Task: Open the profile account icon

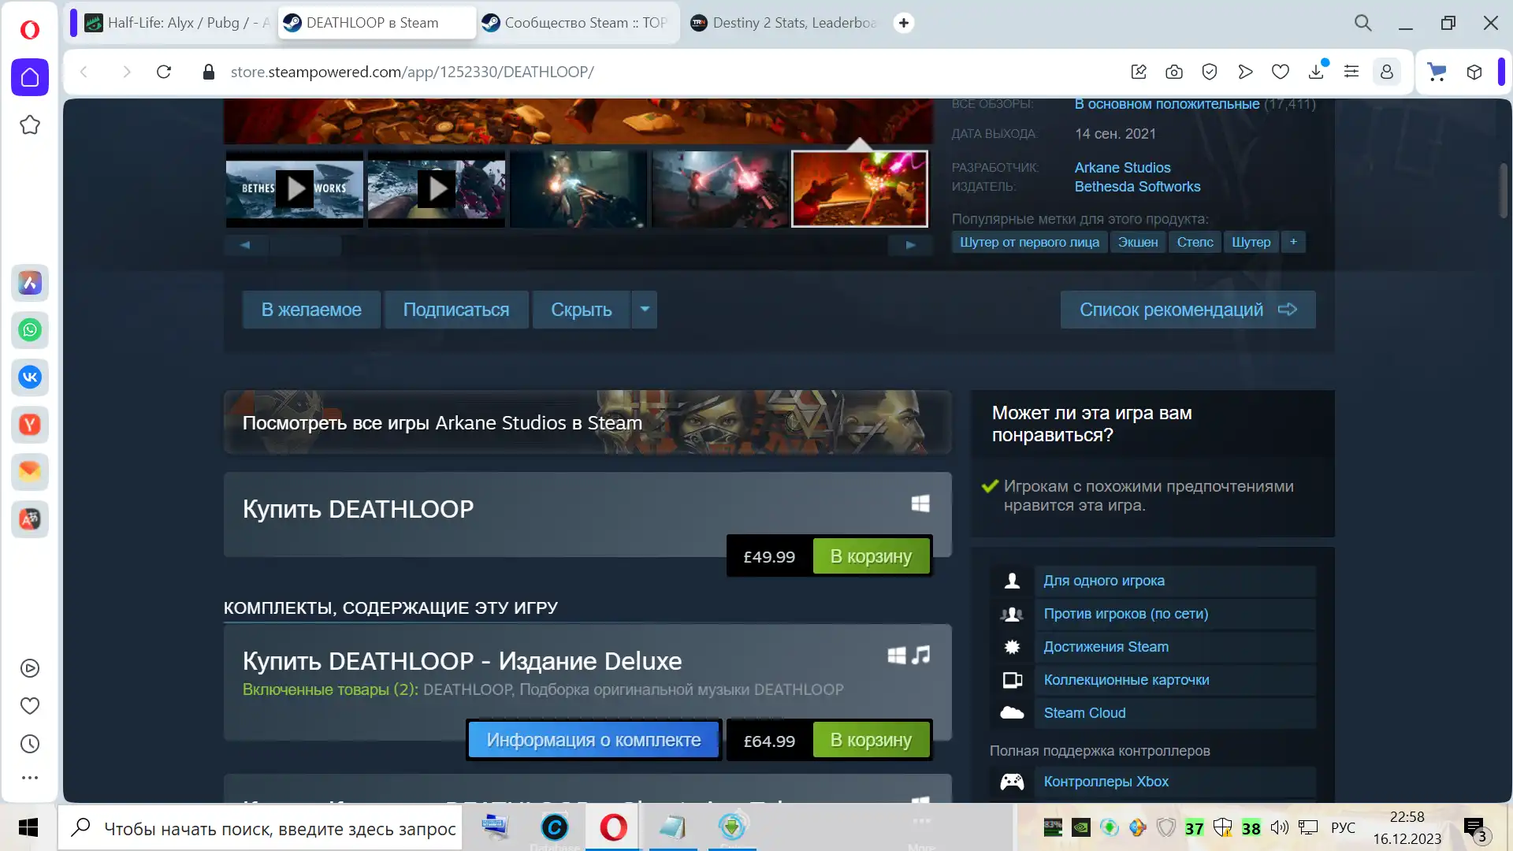Action: [1387, 72]
